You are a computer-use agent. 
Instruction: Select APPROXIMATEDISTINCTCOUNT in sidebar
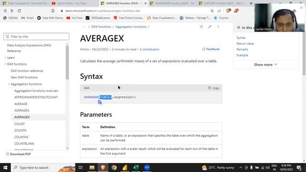(36, 97)
